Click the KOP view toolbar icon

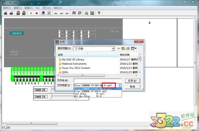[x=62, y=14]
